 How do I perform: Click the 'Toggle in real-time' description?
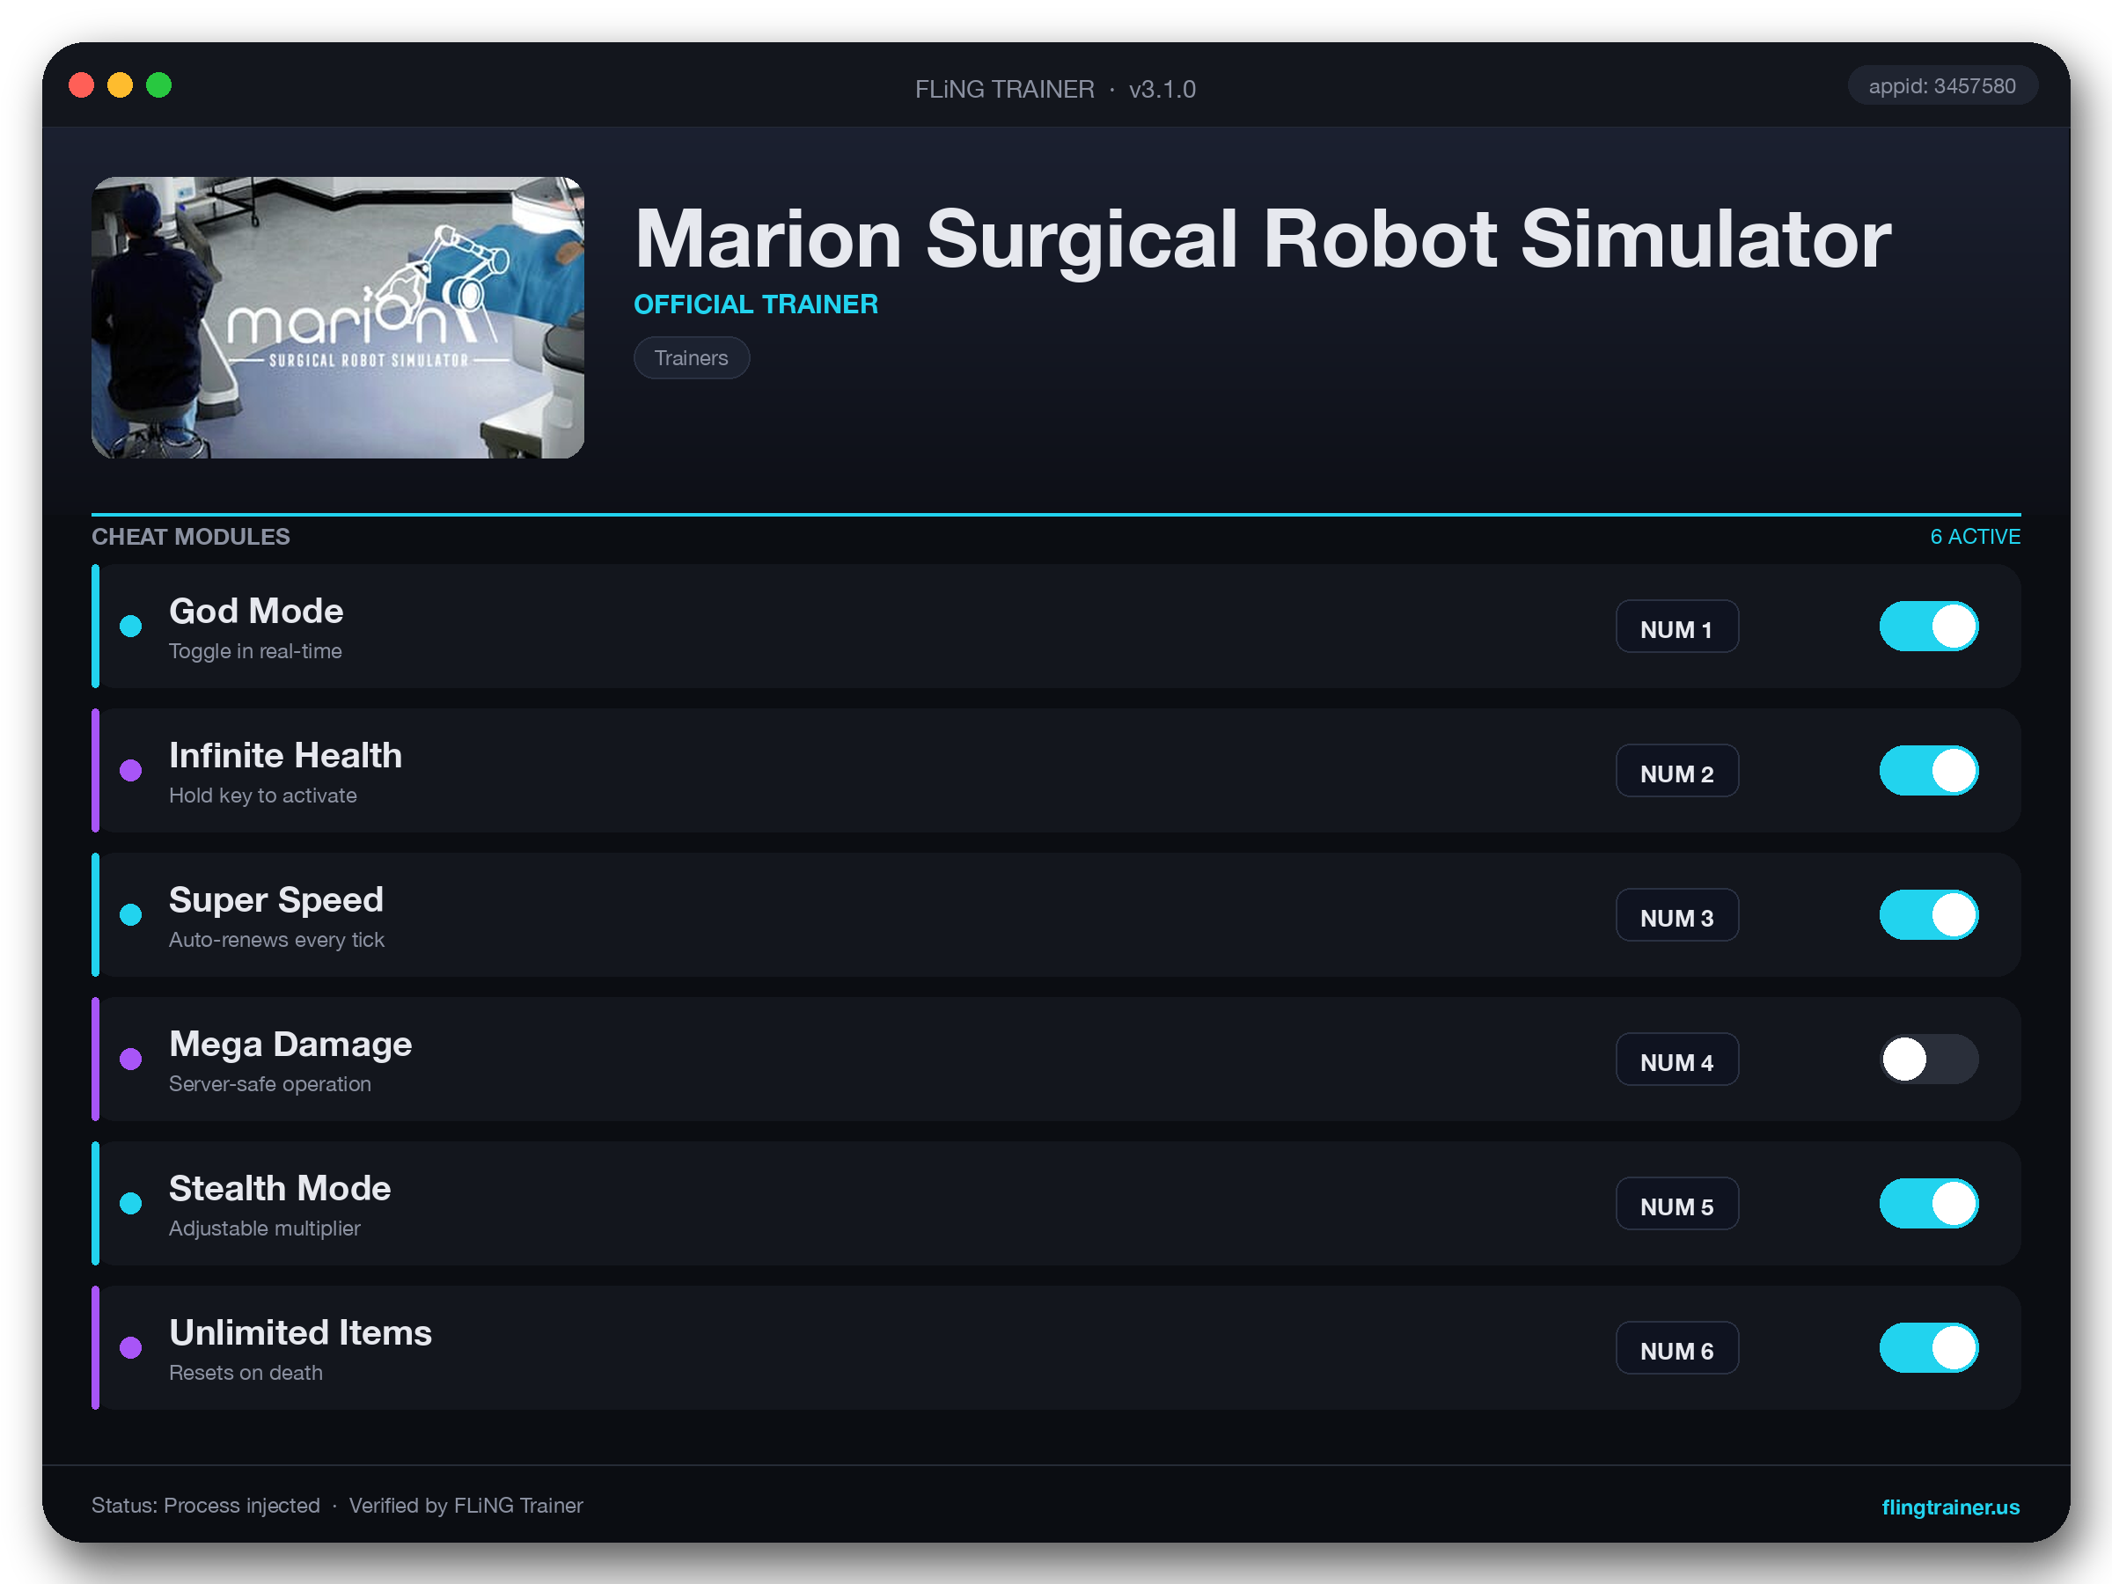[255, 651]
